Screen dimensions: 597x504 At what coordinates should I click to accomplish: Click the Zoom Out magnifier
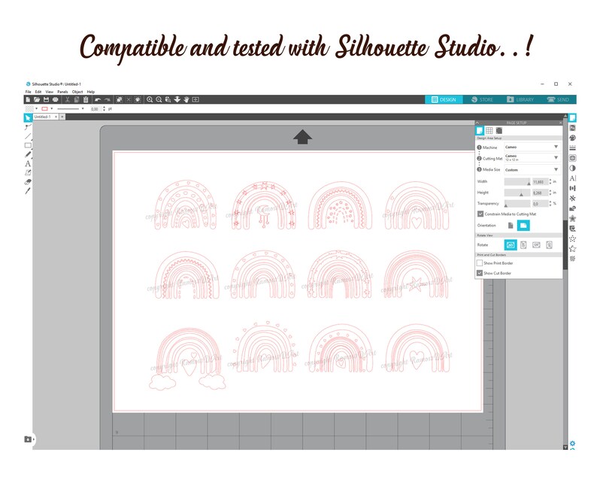[x=159, y=99]
